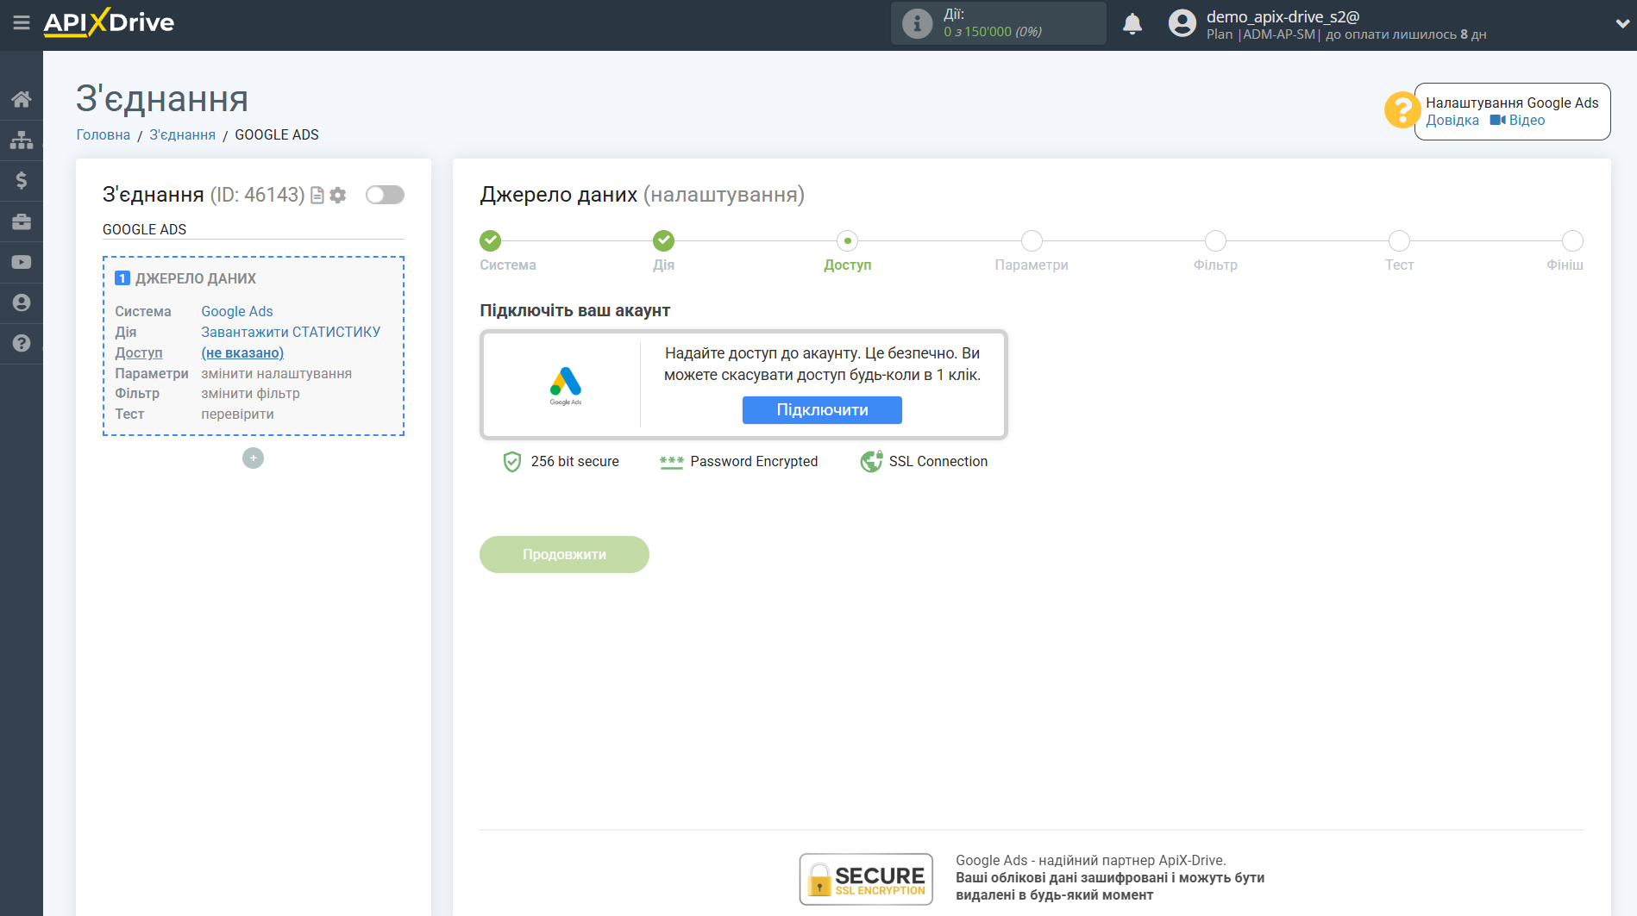
Task: Click the blue Підключити button
Action: pyautogui.click(x=822, y=410)
